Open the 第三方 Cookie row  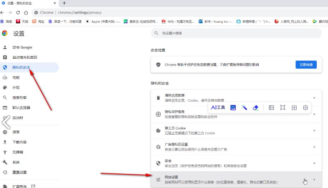point(236,130)
